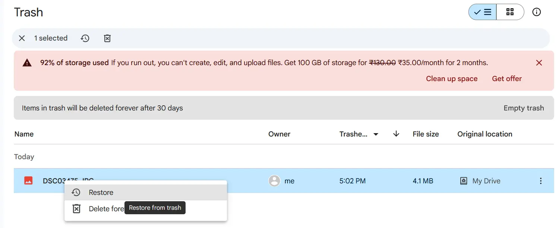
Task: Select the My Drive location icon
Action: pos(463,180)
